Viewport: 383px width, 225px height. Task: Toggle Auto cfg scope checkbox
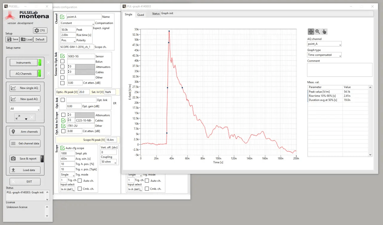tap(63, 148)
